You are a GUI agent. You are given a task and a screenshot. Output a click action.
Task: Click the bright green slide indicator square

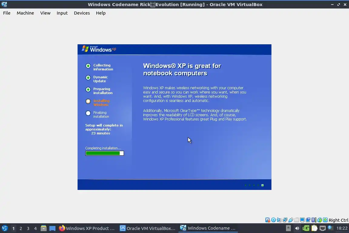(x=262, y=185)
